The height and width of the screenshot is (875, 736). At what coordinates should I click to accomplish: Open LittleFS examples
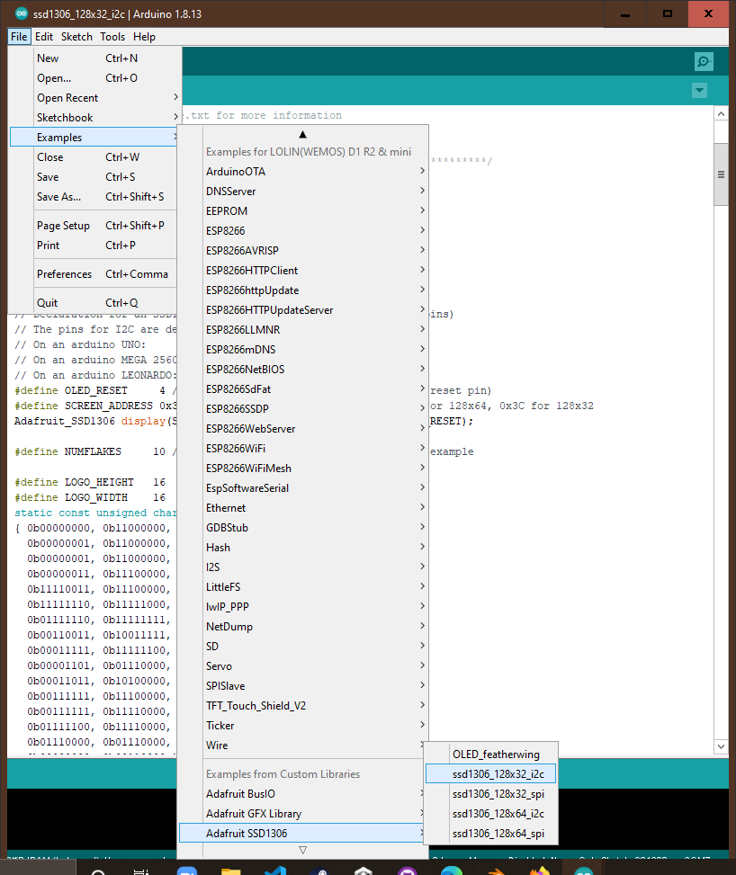pyautogui.click(x=303, y=587)
